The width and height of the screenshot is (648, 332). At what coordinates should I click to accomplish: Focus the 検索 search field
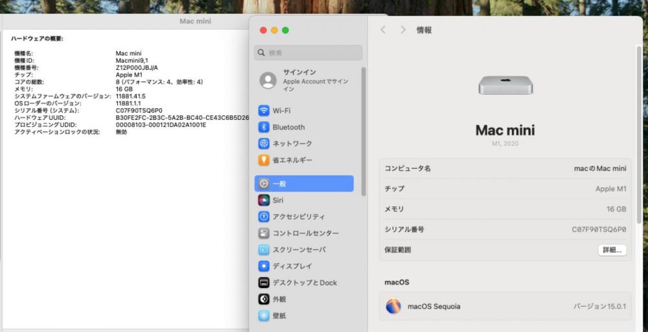tap(308, 53)
